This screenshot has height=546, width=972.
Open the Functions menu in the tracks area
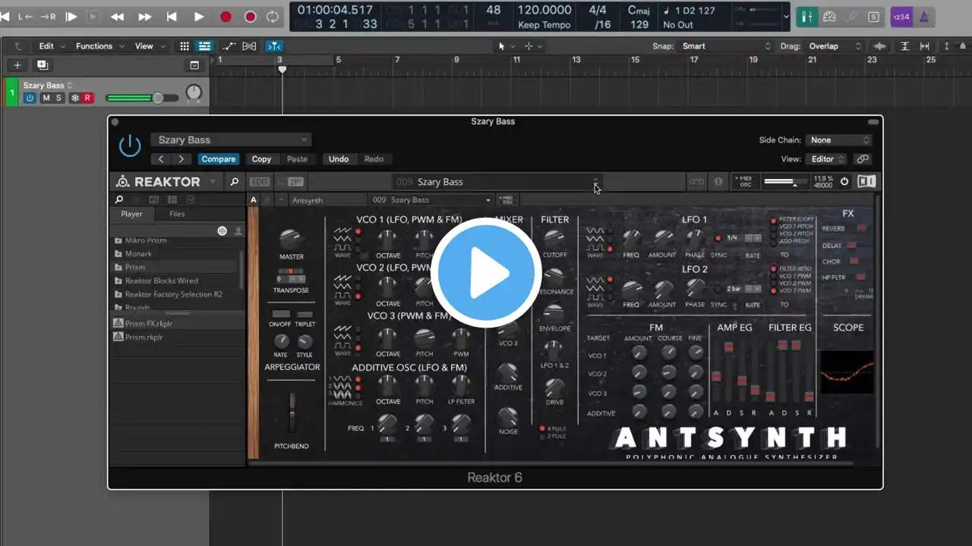point(98,46)
